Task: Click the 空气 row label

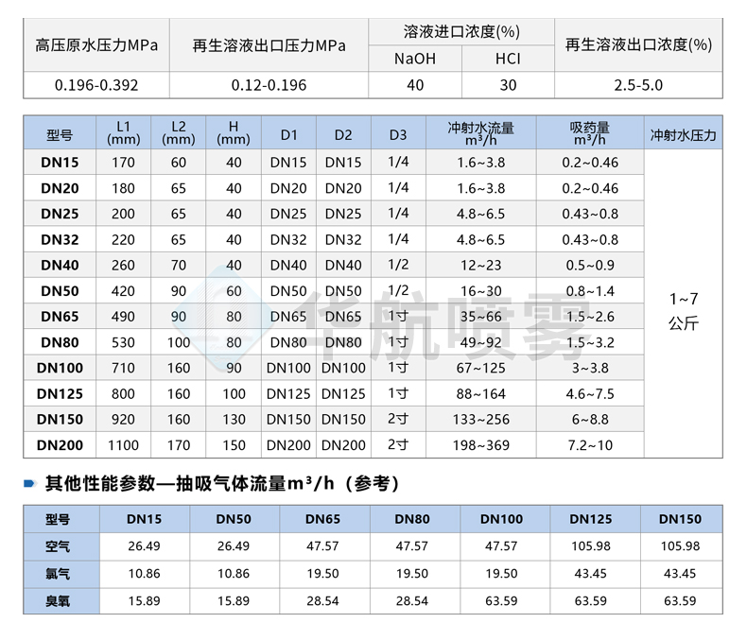Action: [58, 546]
